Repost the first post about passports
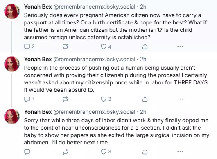 [x=65, y=46]
